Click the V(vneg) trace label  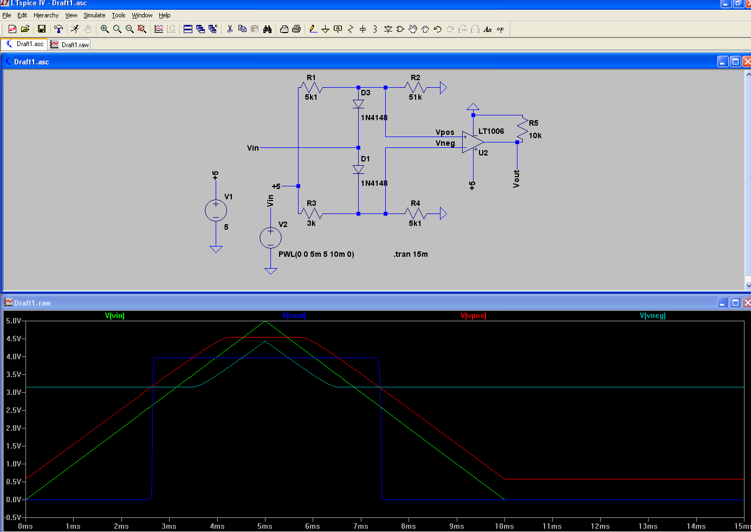coord(653,315)
